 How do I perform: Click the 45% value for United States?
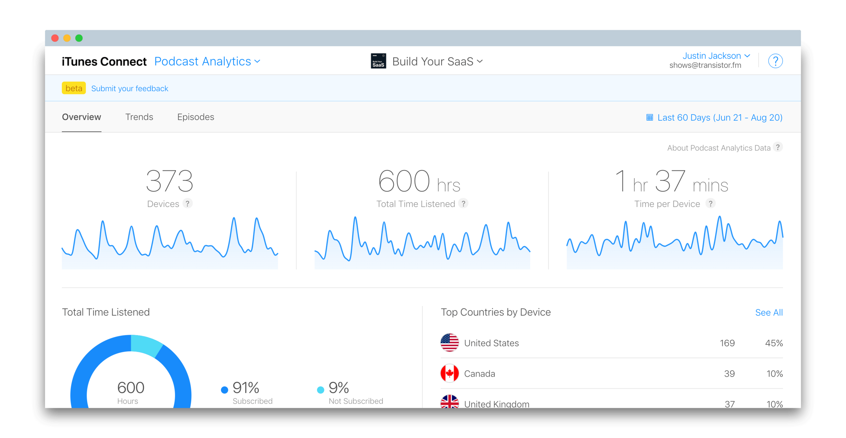click(774, 343)
